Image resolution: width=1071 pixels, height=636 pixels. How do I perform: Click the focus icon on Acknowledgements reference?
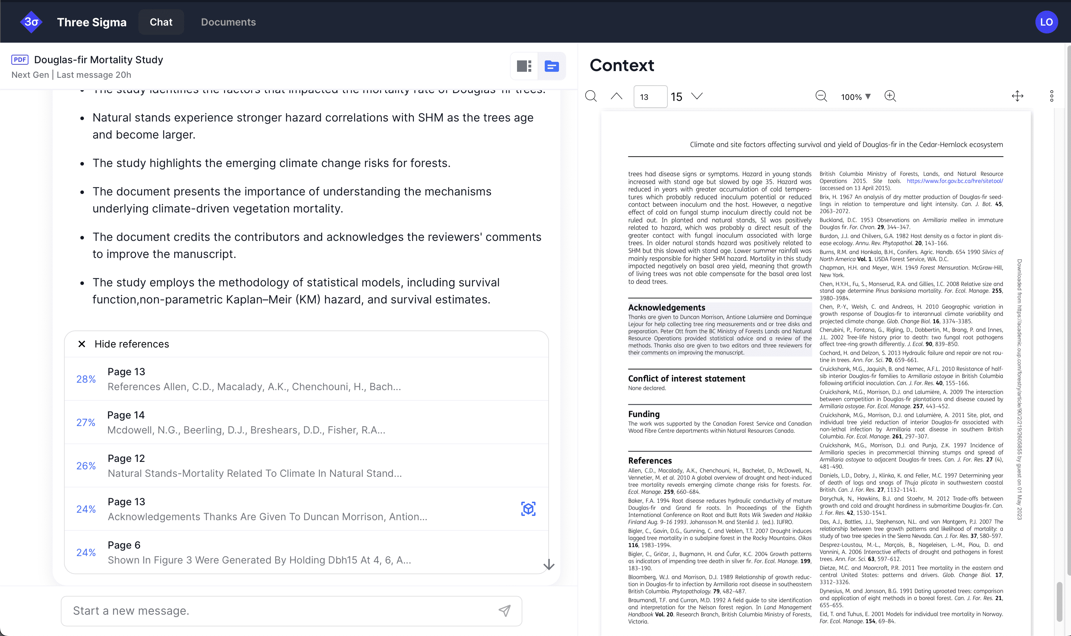[528, 509]
